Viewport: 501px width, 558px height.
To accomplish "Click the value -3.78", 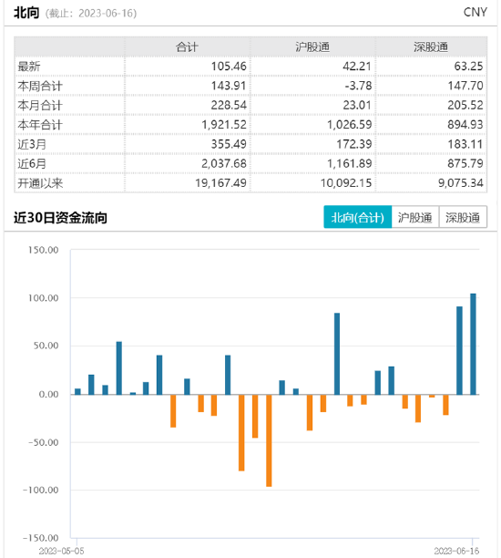I will pyautogui.click(x=358, y=86).
